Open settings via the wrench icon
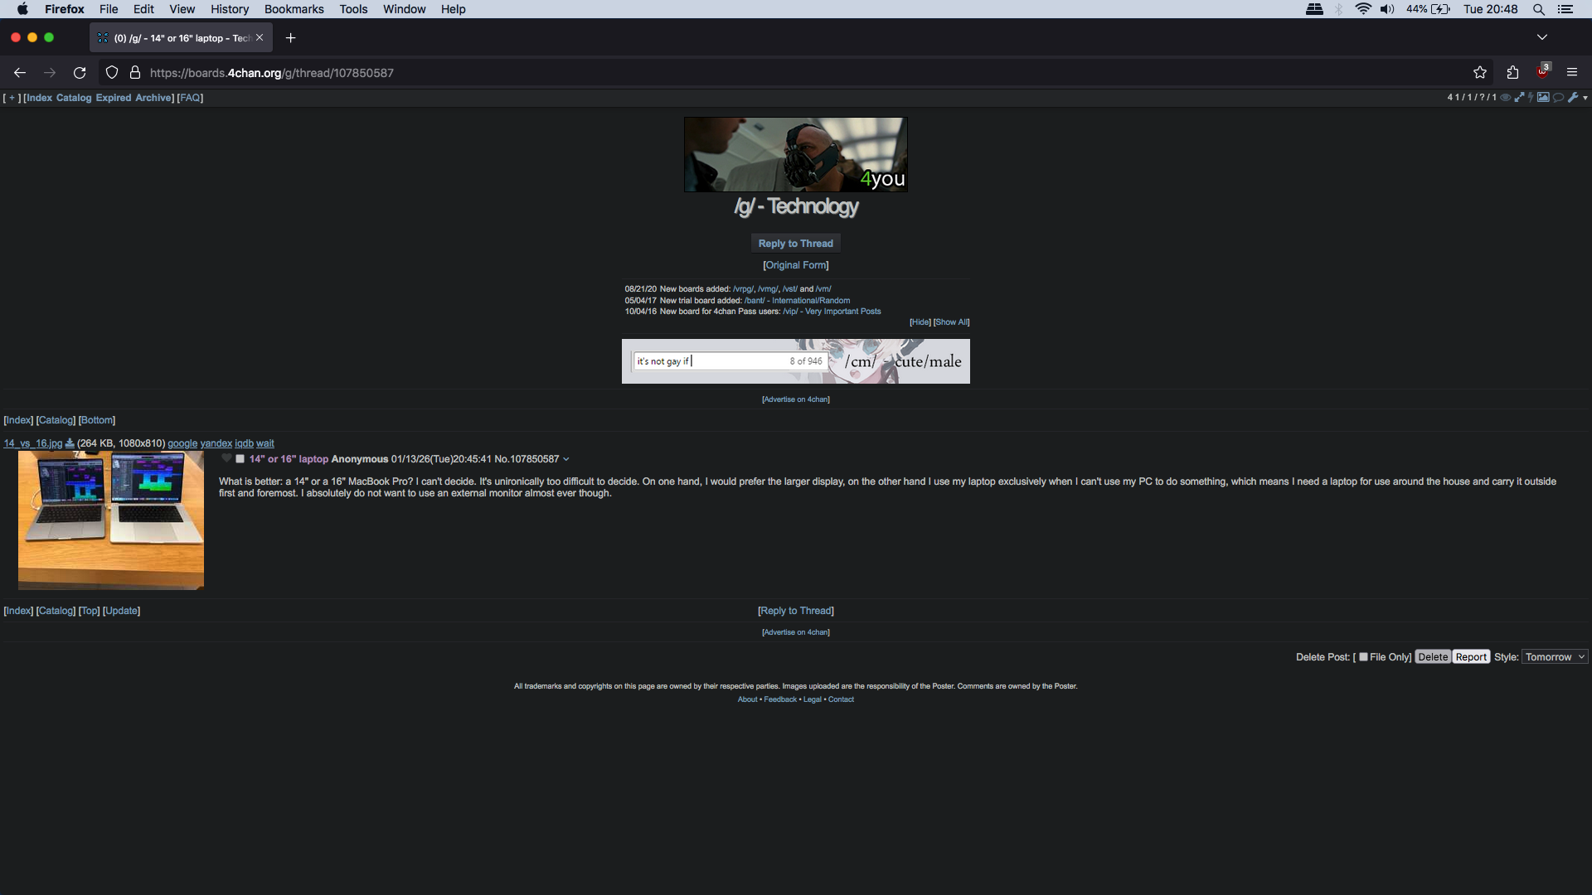This screenshot has width=1592, height=895. [x=1573, y=97]
